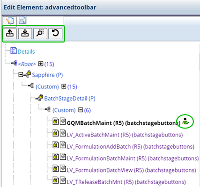Switch to the edit pencil tab
This screenshot has width=200, height=187.
pos(9,21)
